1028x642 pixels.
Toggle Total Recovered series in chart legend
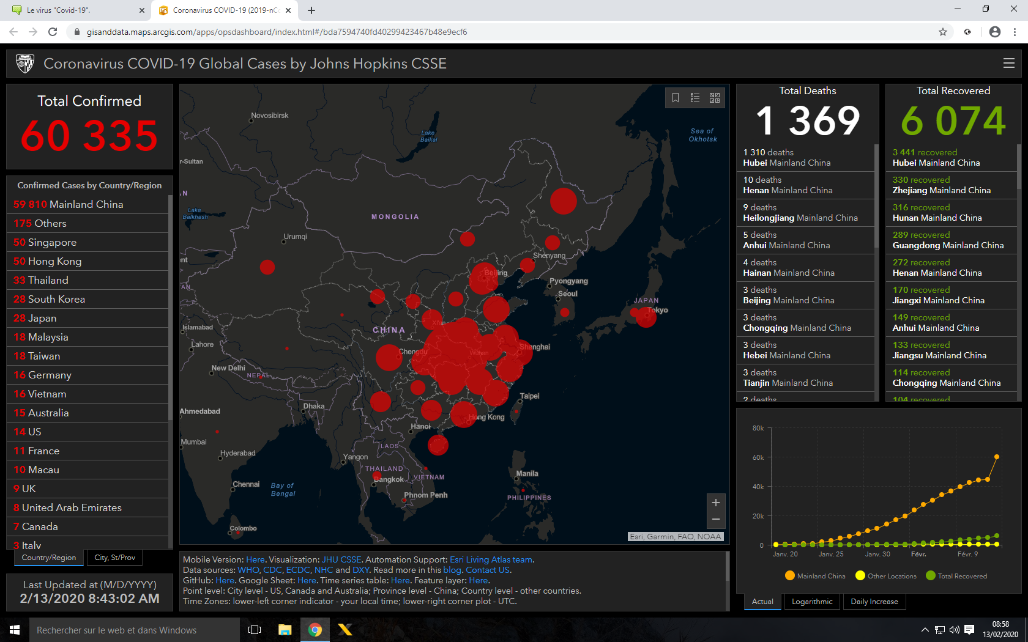(956, 576)
